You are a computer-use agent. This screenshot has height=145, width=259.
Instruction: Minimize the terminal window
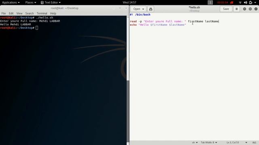[x=114, y=8]
